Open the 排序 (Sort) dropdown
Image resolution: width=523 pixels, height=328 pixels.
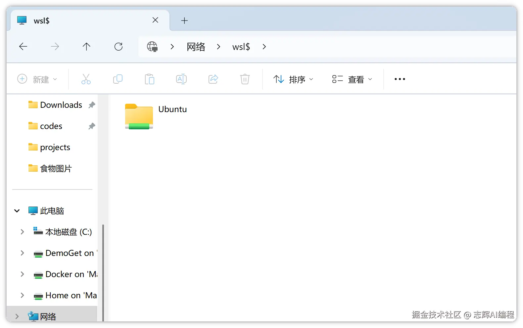(x=293, y=79)
